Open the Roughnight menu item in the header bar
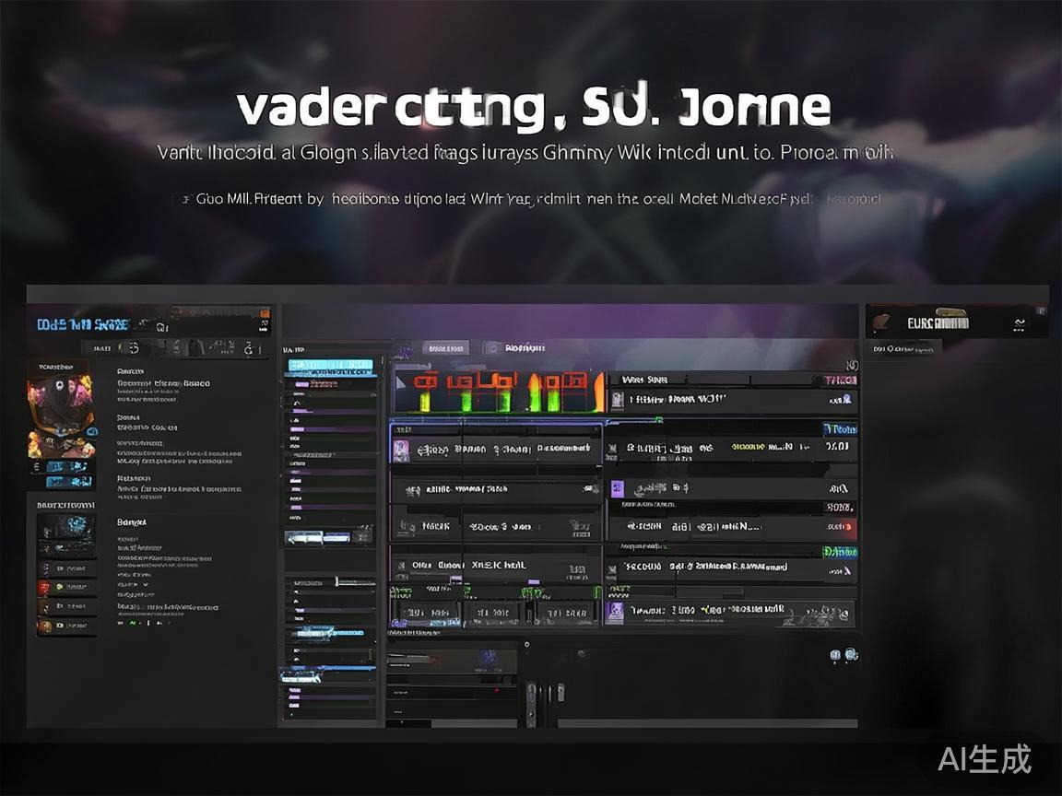 [x=525, y=348]
